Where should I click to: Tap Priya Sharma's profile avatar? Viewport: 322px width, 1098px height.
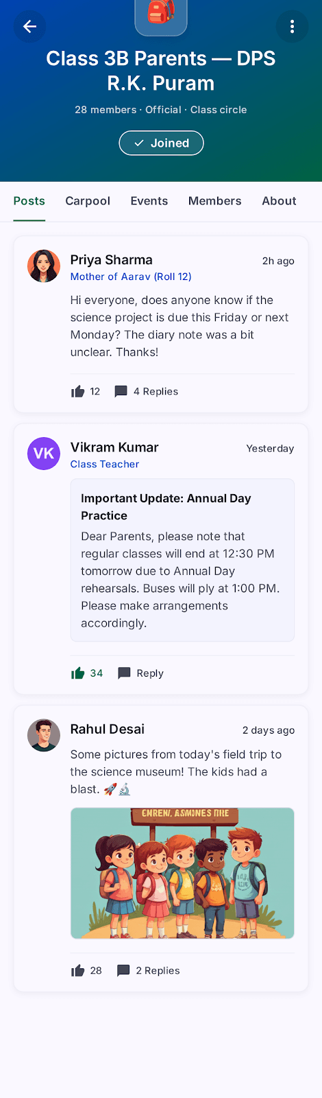click(x=44, y=266)
